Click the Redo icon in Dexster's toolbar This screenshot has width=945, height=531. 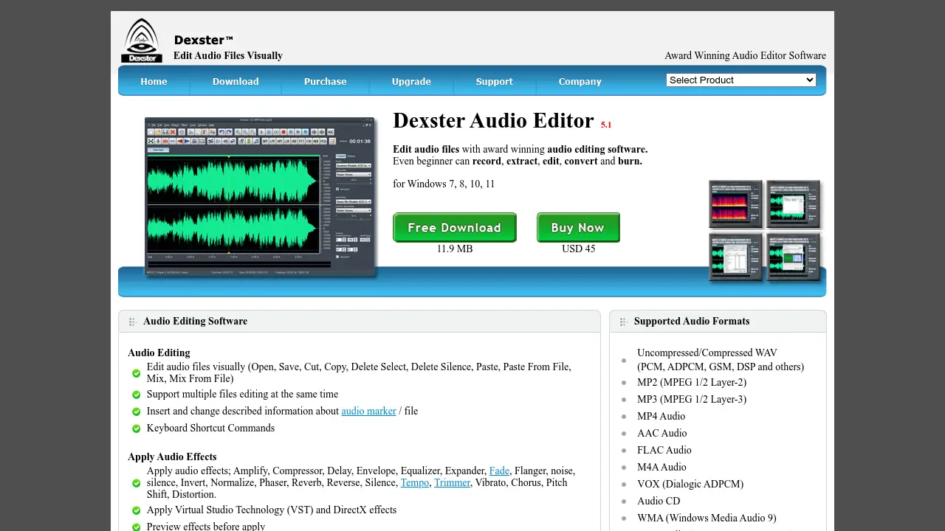pos(229,132)
